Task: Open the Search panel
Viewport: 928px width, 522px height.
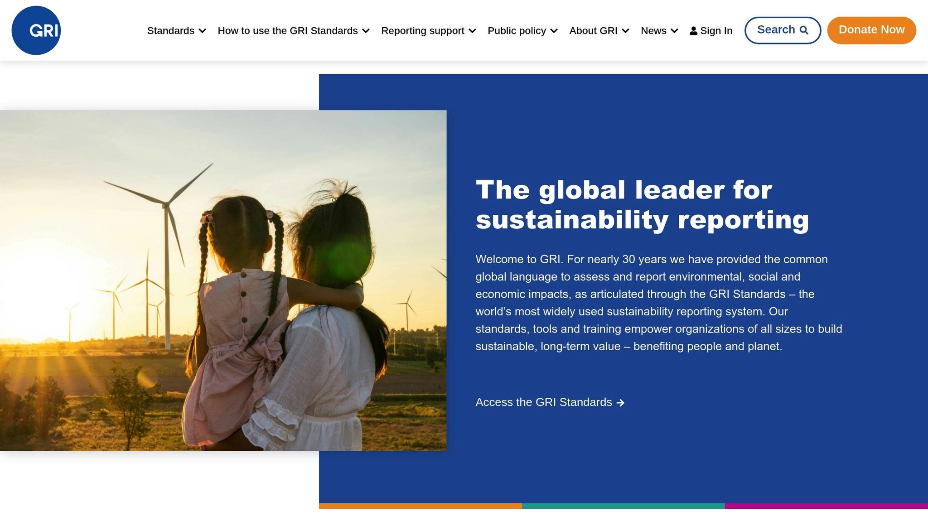Action: 782,30
